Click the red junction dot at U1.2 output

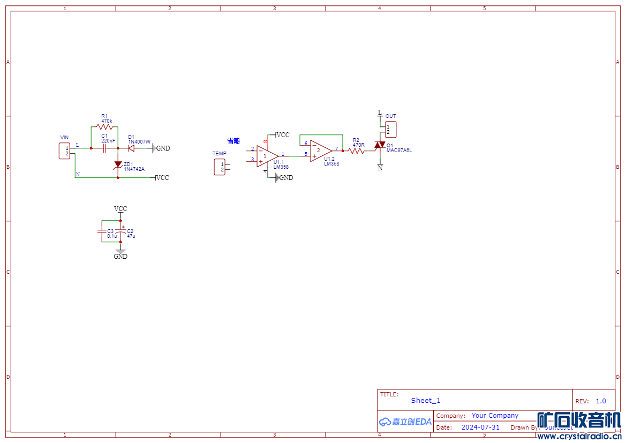click(343, 151)
